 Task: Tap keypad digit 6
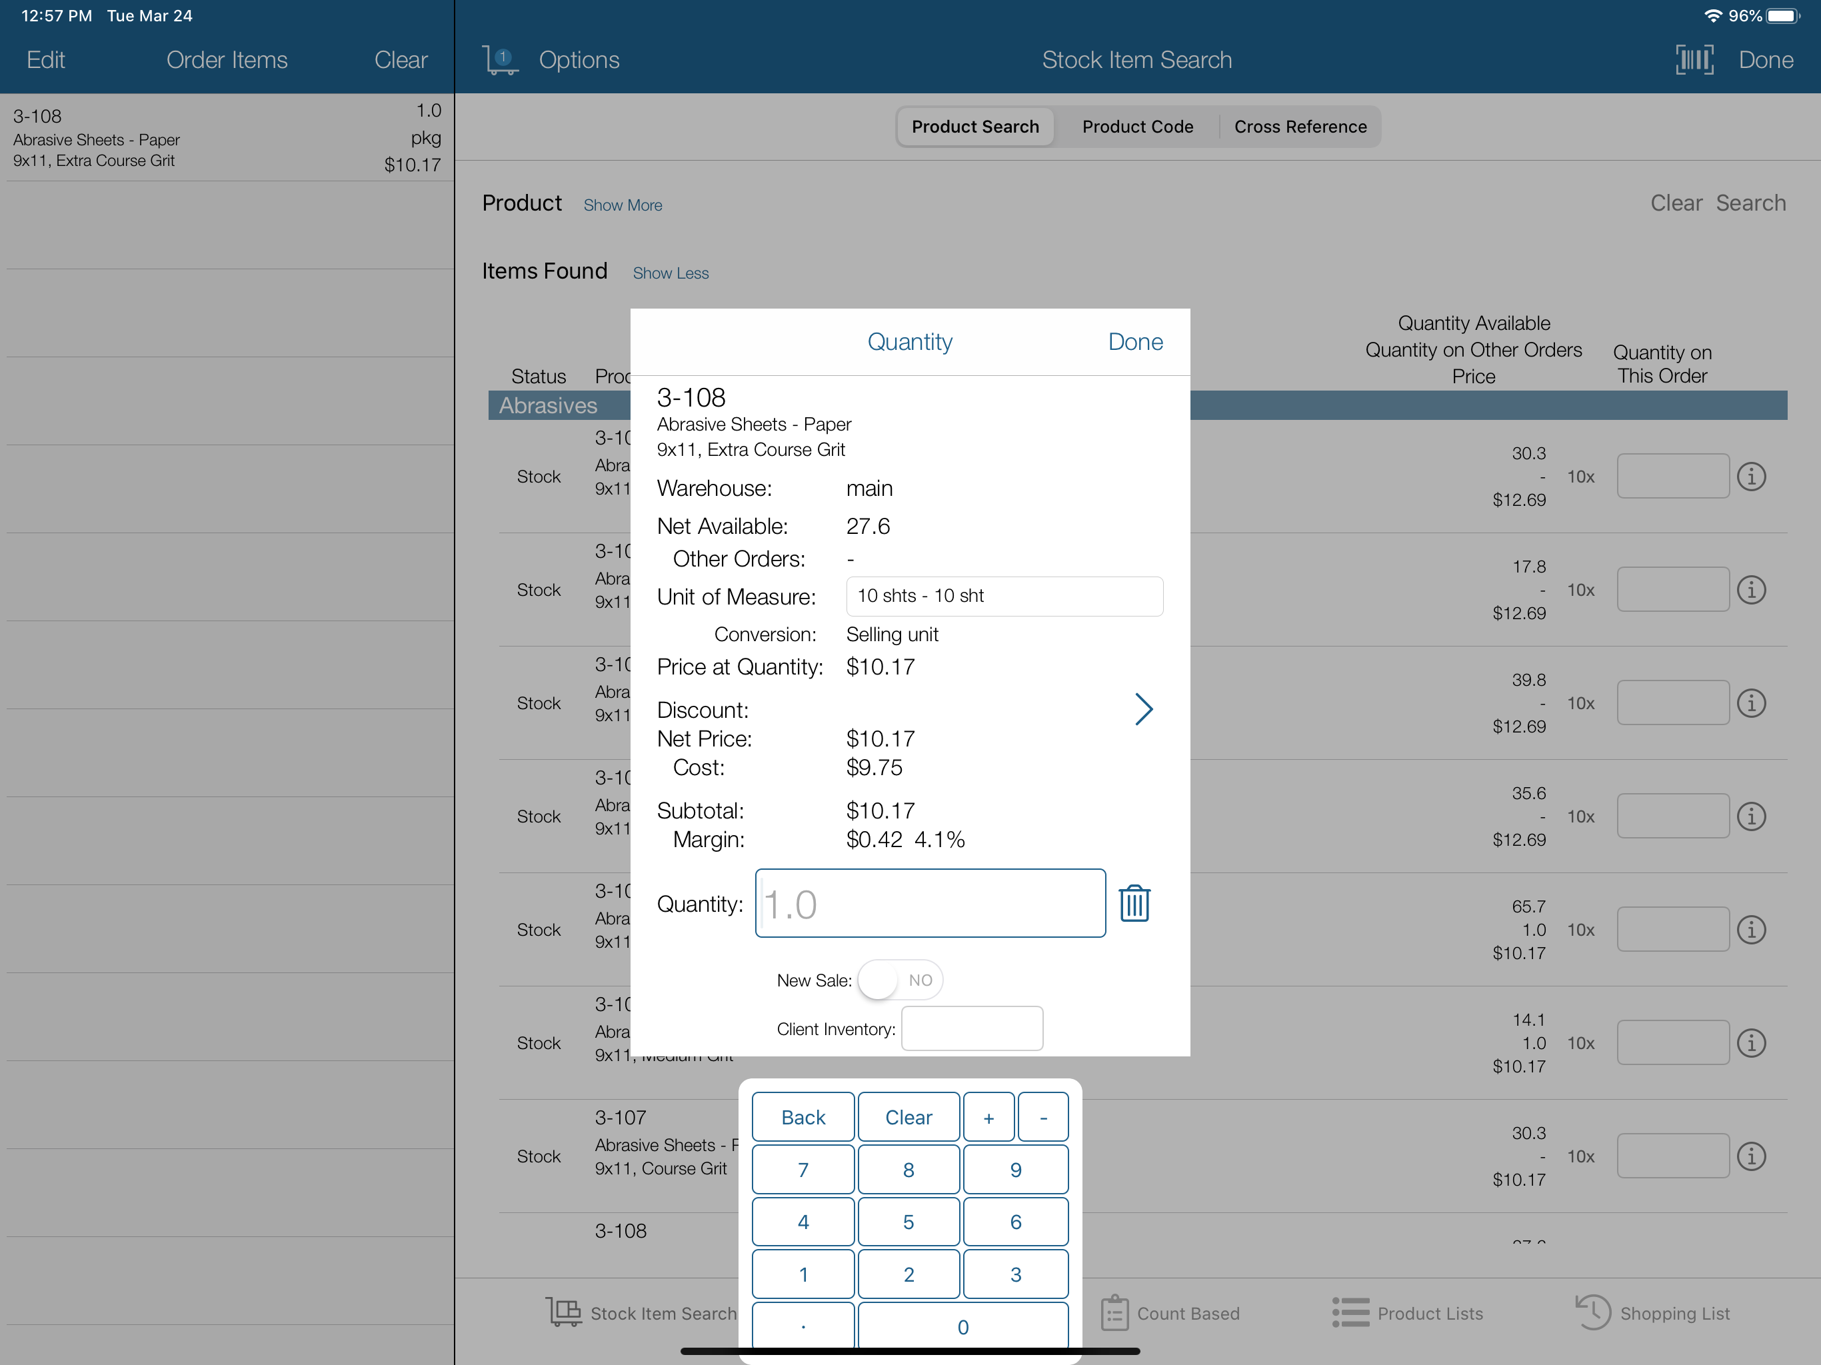[1015, 1222]
